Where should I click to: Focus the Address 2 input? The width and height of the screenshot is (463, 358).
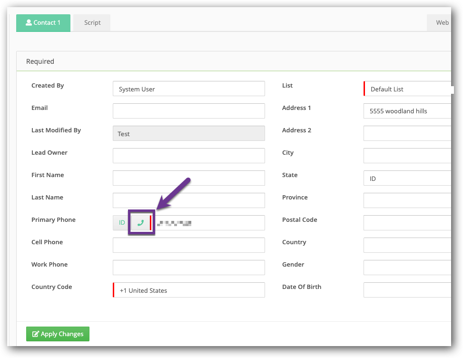click(x=407, y=133)
